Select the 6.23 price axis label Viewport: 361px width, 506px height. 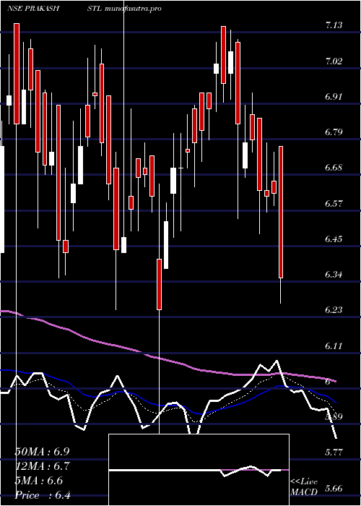[334, 310]
